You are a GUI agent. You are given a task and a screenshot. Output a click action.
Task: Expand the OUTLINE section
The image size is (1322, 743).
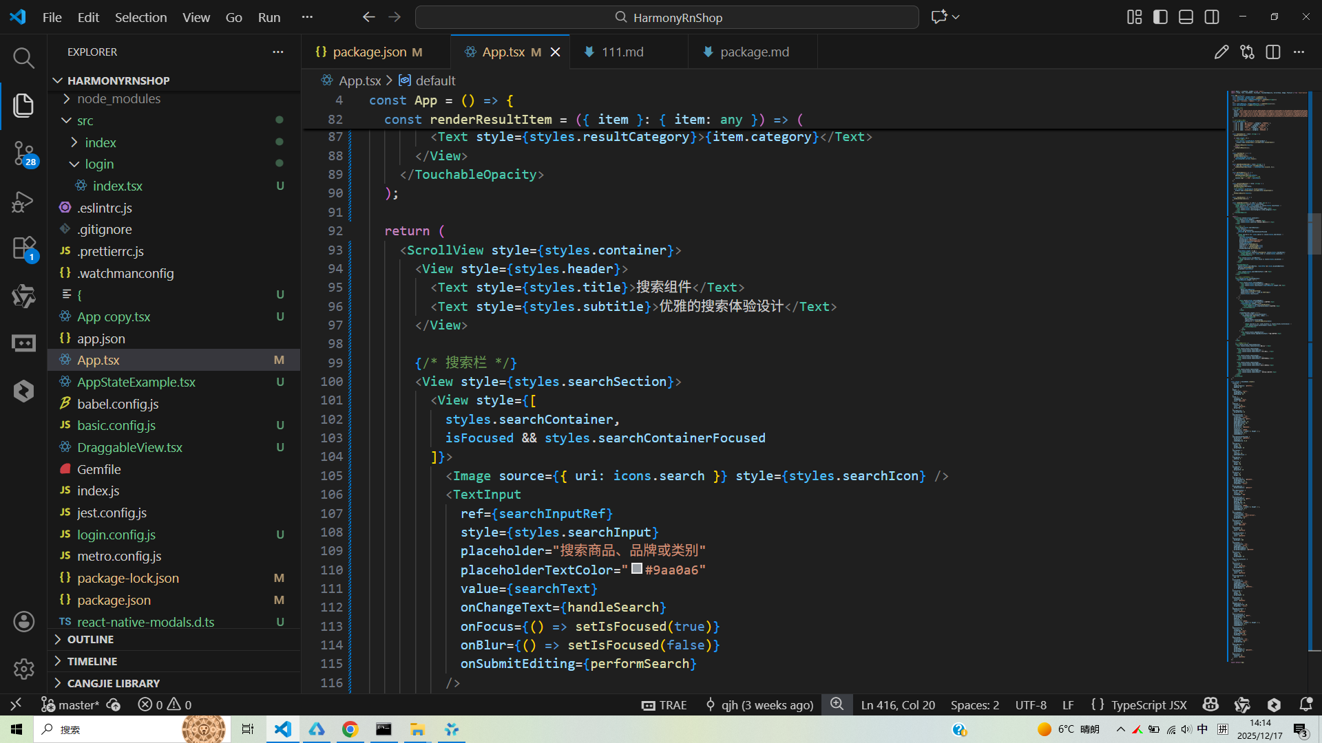90,640
